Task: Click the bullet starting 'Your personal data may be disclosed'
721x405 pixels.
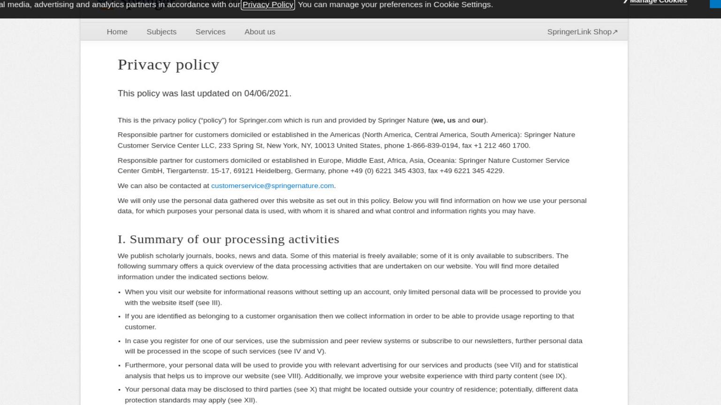Action: click(351, 395)
